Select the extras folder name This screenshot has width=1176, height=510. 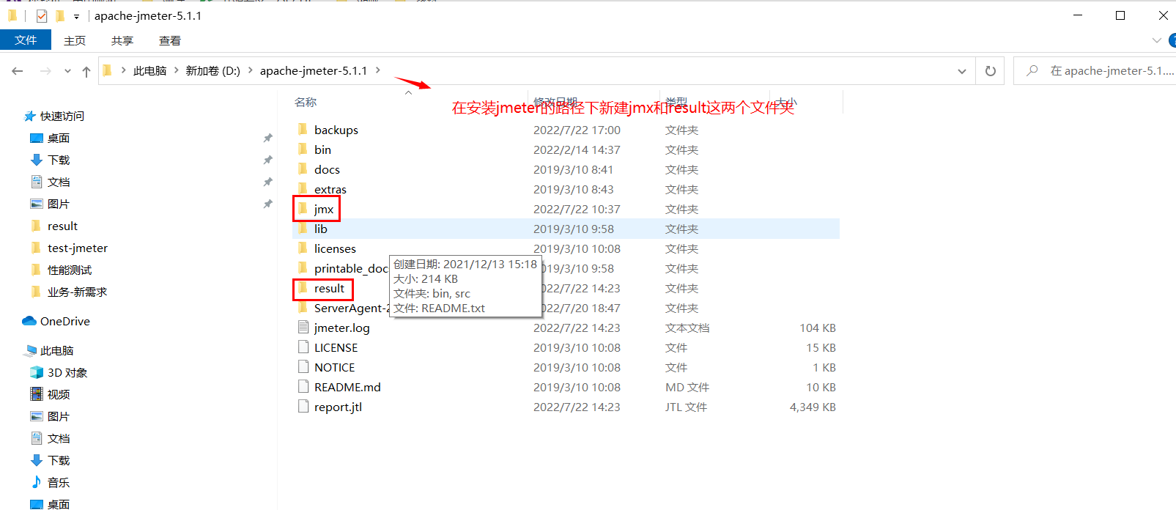coord(330,189)
